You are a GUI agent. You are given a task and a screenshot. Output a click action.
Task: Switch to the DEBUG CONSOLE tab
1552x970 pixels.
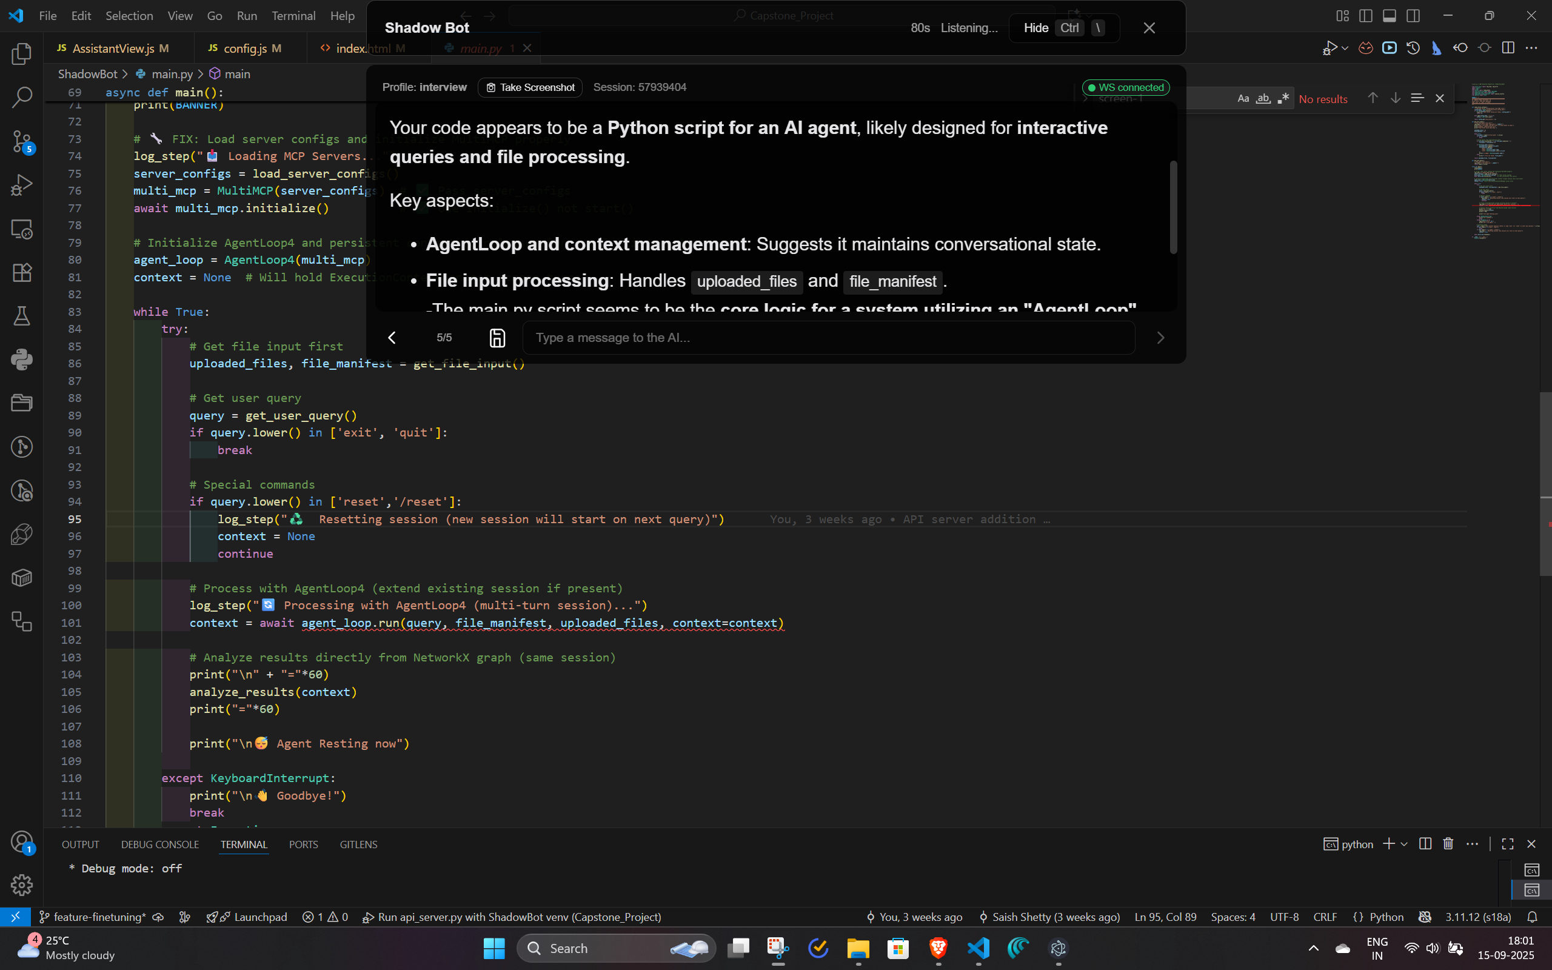point(159,845)
